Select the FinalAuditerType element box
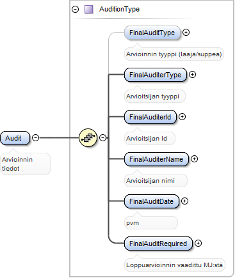Screen dimensions: 235x278 (156, 75)
